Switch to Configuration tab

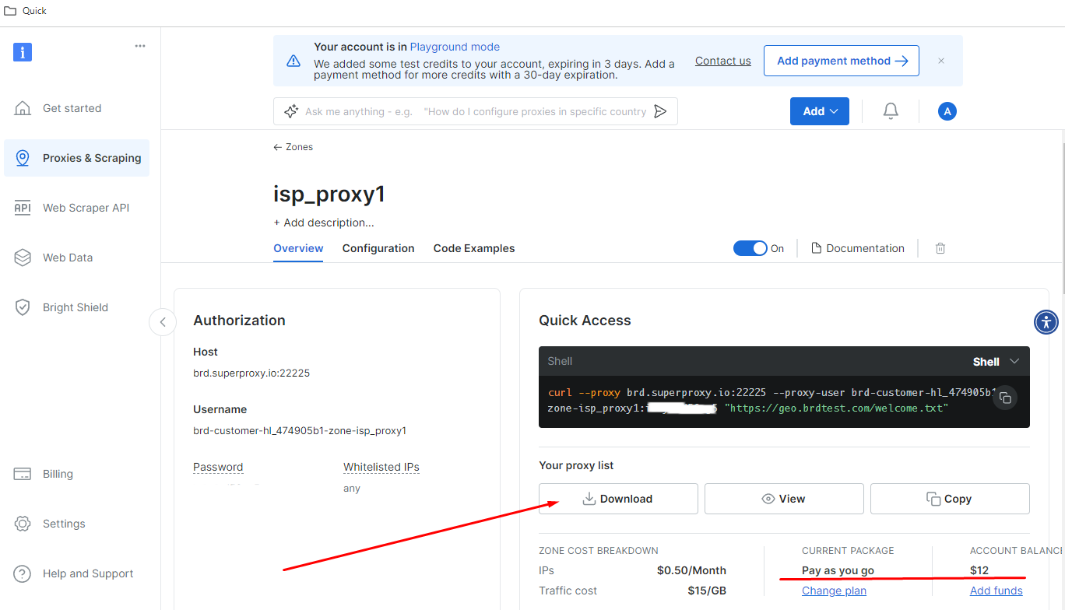(x=378, y=248)
